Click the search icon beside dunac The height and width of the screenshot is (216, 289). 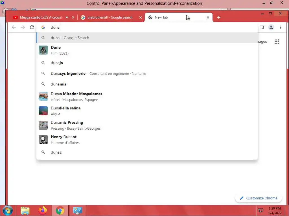pyautogui.click(x=43, y=152)
